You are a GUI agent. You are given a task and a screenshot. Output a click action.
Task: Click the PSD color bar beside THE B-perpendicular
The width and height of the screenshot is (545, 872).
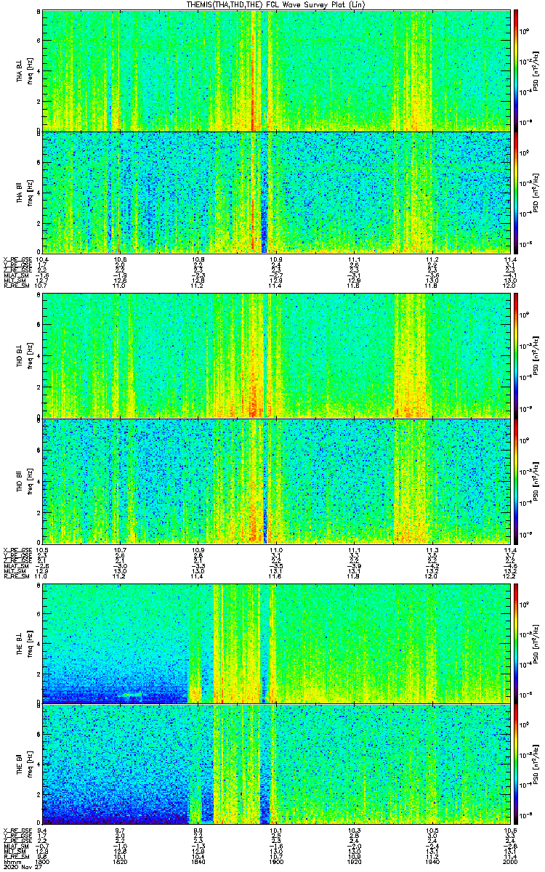516,643
